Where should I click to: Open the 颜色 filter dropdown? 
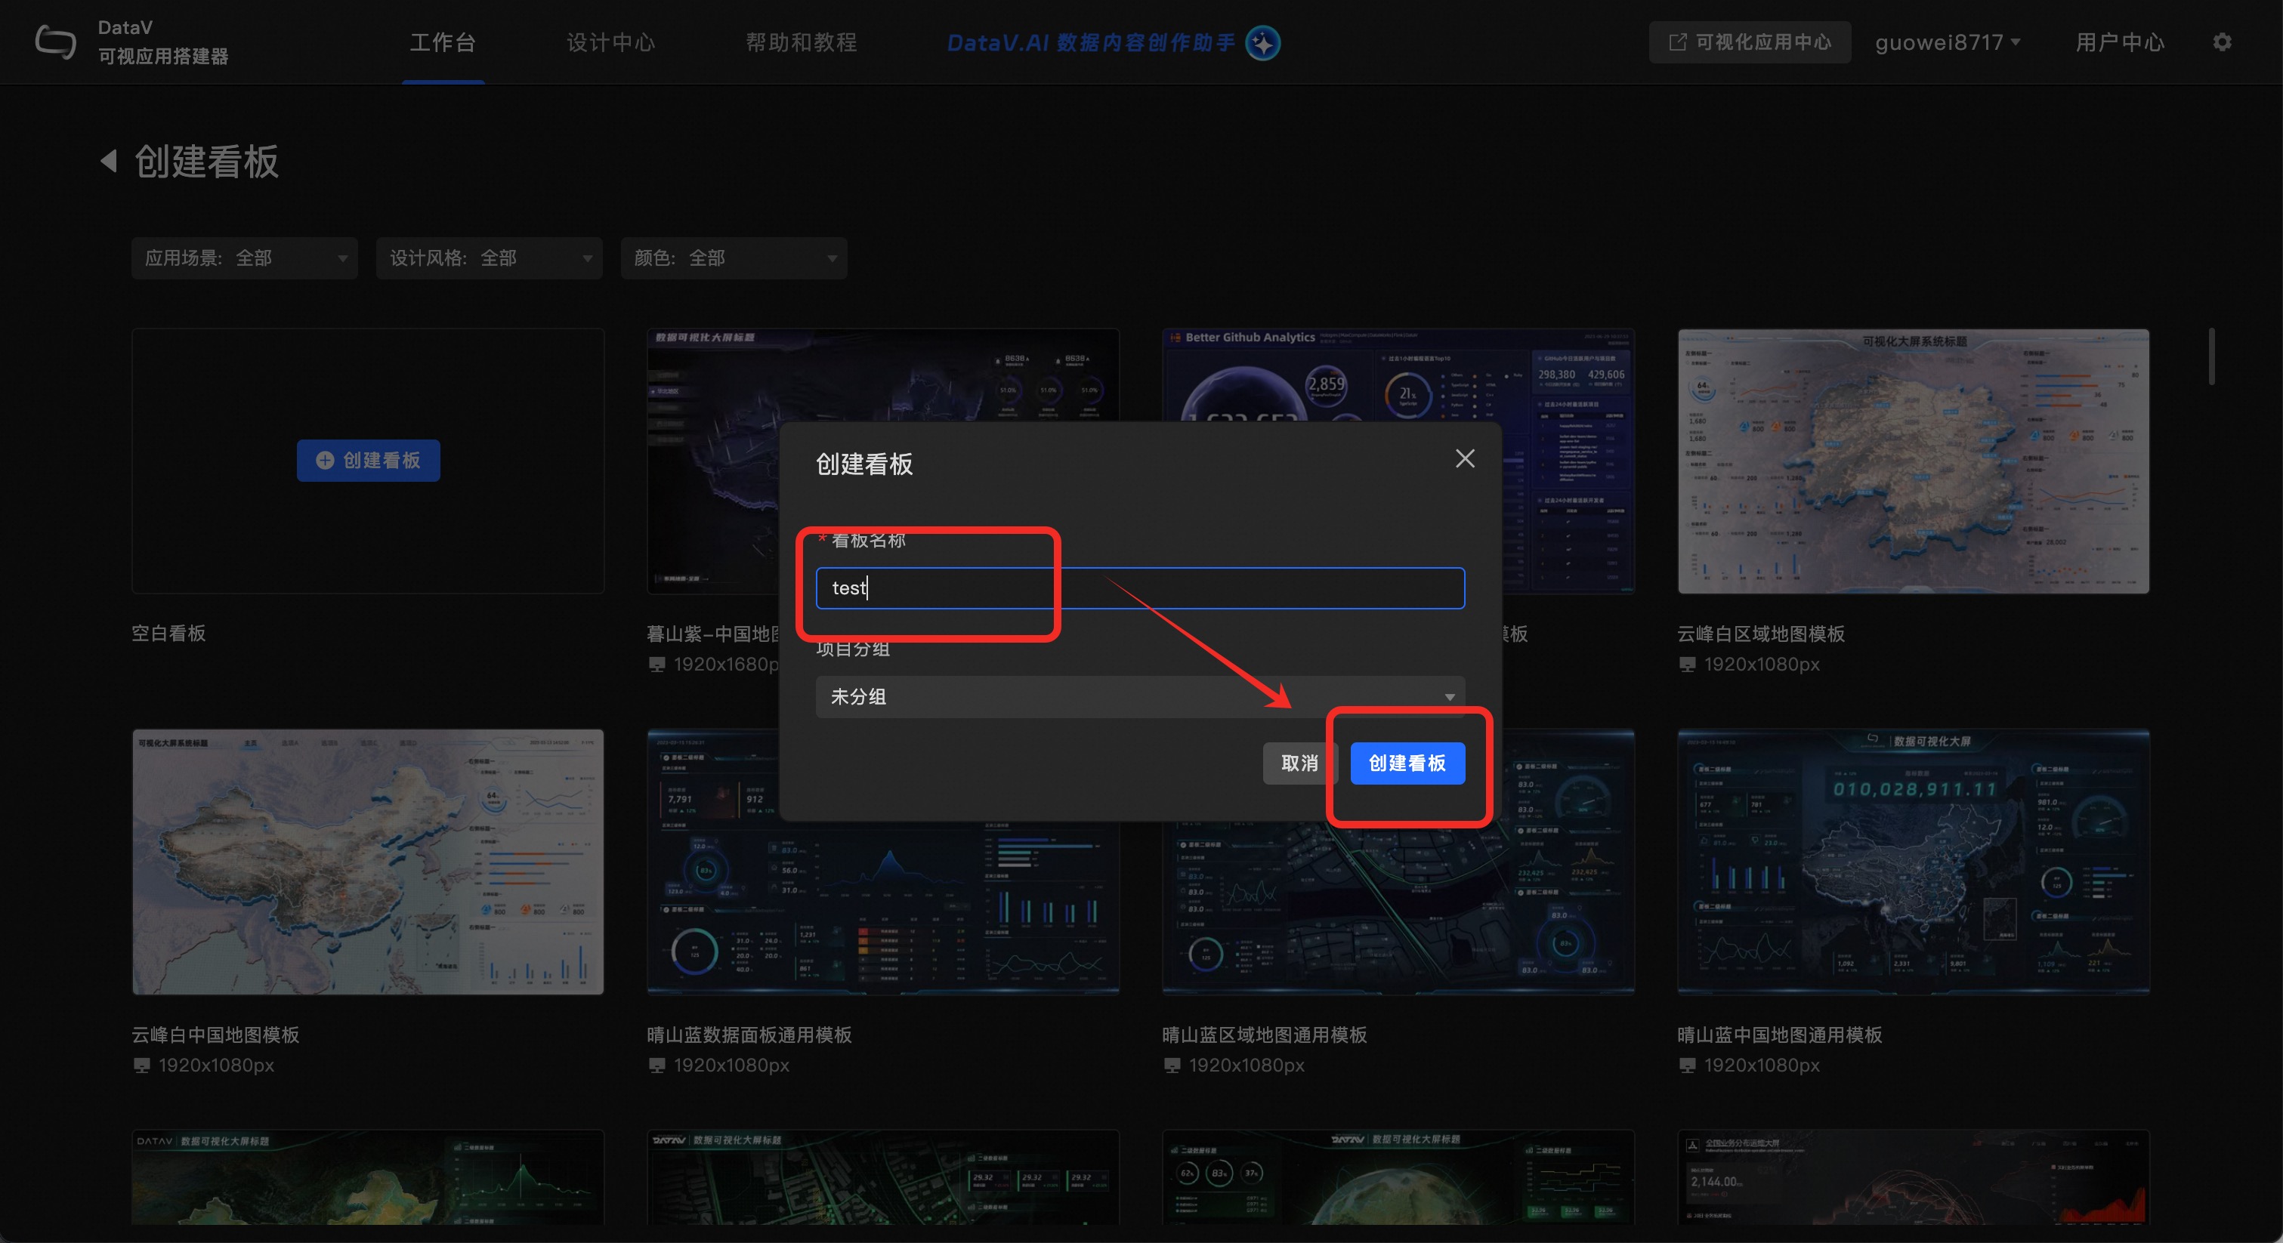[x=734, y=258]
